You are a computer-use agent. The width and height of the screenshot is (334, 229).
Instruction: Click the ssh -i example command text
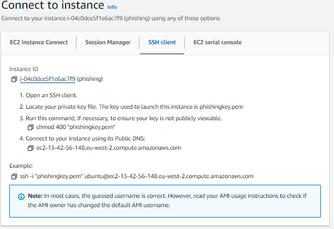[137, 177]
